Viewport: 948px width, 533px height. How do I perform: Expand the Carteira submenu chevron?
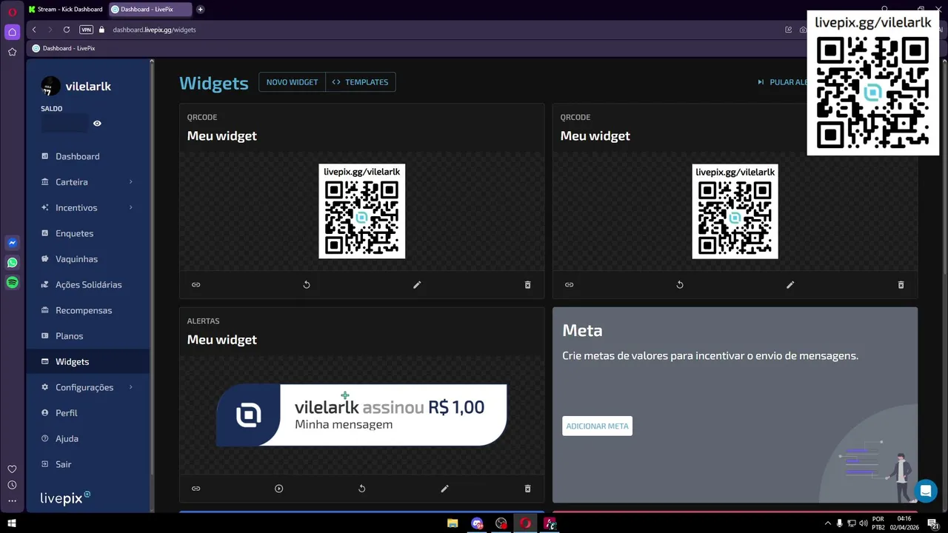[x=131, y=182]
